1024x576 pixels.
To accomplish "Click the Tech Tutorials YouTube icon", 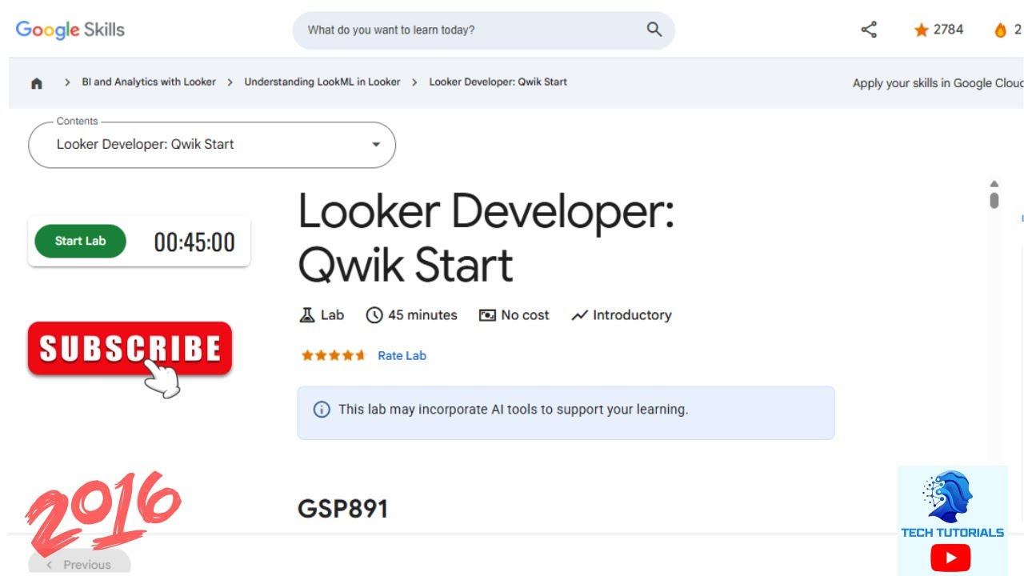I will pos(950,558).
